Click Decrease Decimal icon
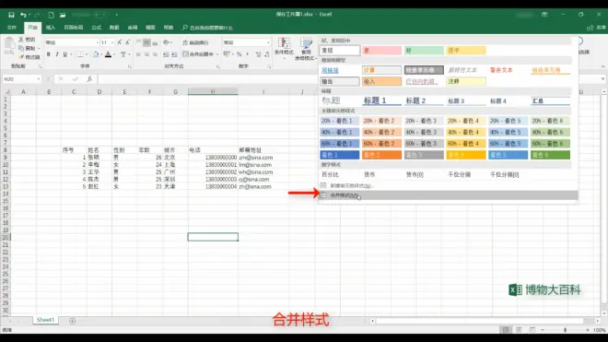 point(267,54)
